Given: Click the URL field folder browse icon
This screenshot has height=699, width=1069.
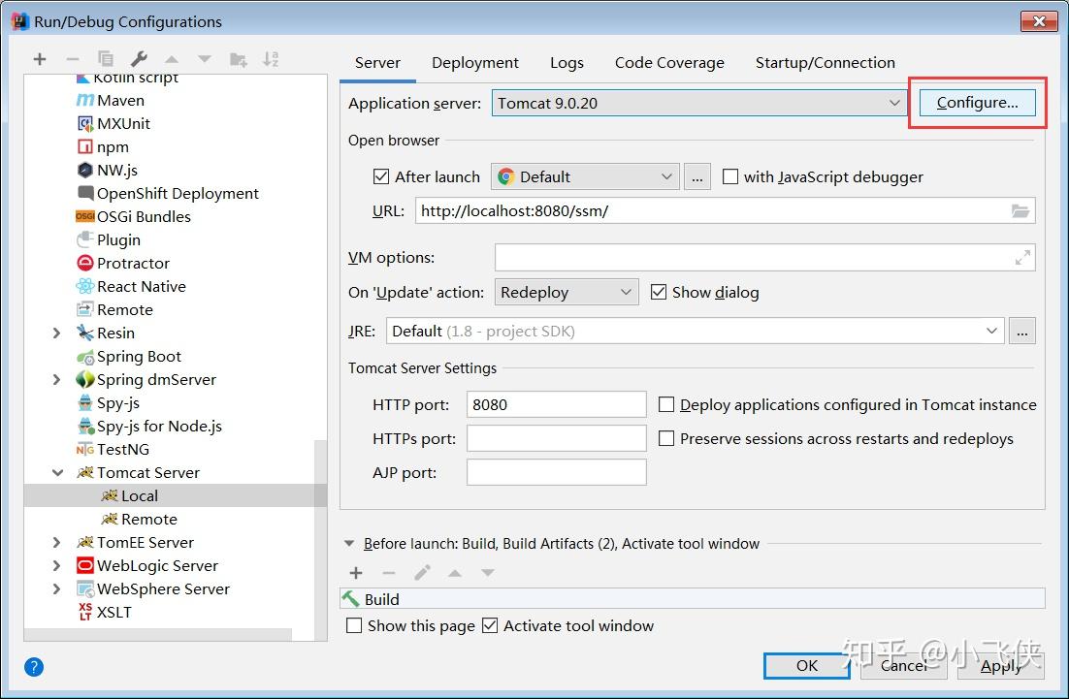Looking at the screenshot, I should click(x=1020, y=211).
